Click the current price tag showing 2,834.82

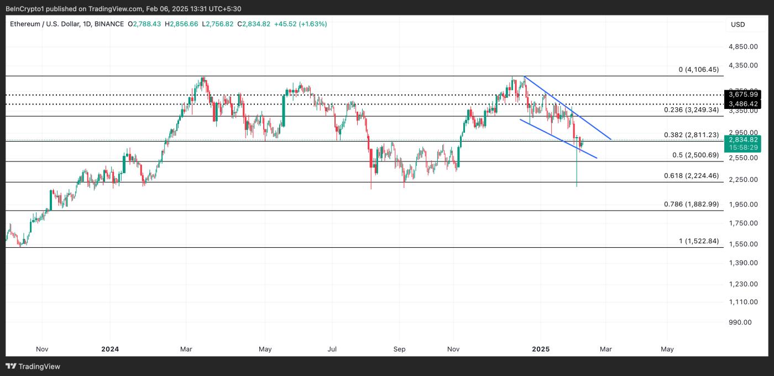click(x=745, y=140)
